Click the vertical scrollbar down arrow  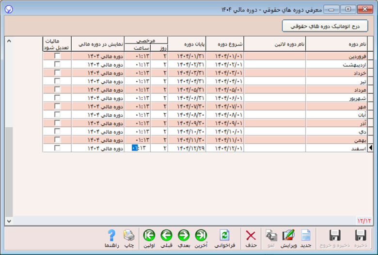pos(8,220)
